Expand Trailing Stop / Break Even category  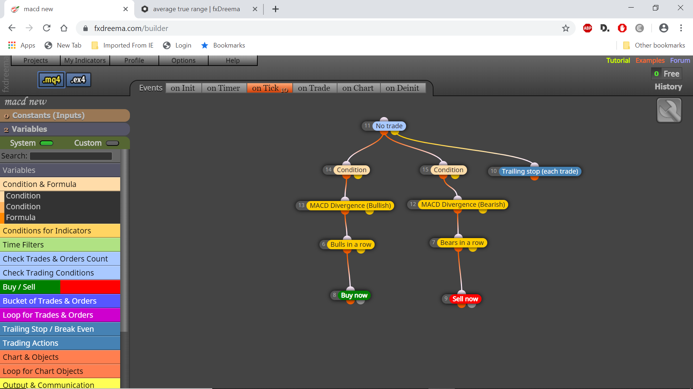[x=60, y=329]
